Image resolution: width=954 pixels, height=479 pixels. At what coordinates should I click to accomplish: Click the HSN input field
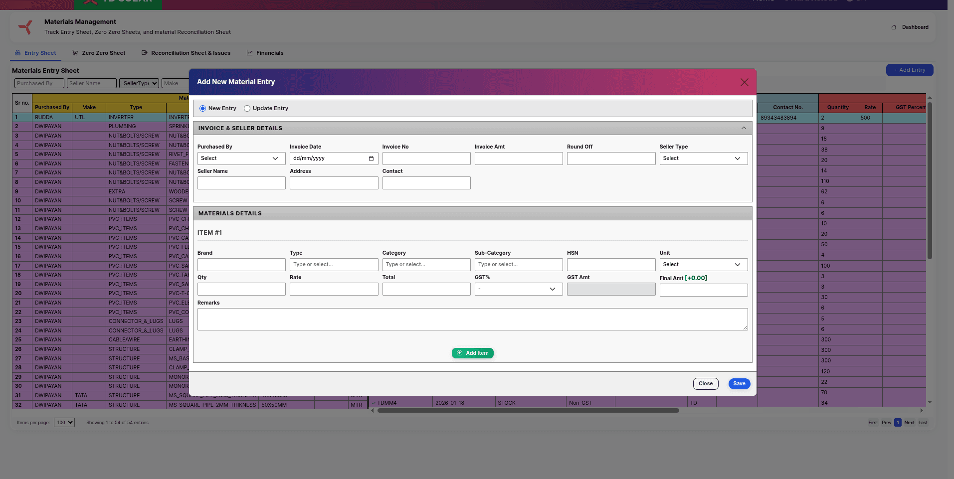click(x=611, y=265)
